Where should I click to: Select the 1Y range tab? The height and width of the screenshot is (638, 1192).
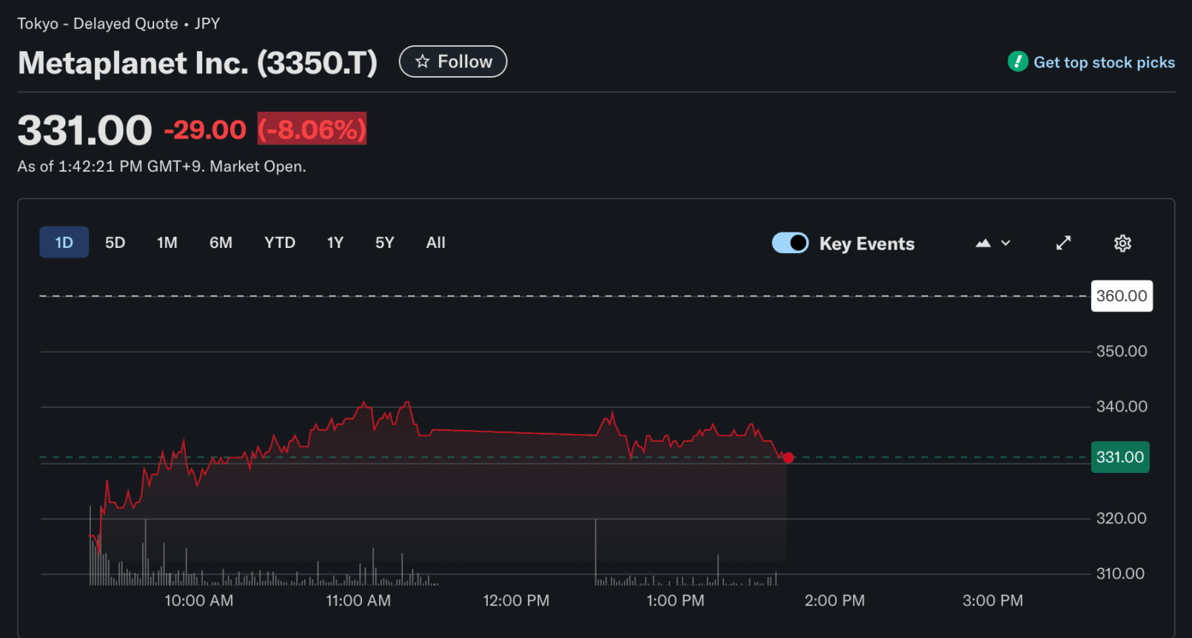335,242
